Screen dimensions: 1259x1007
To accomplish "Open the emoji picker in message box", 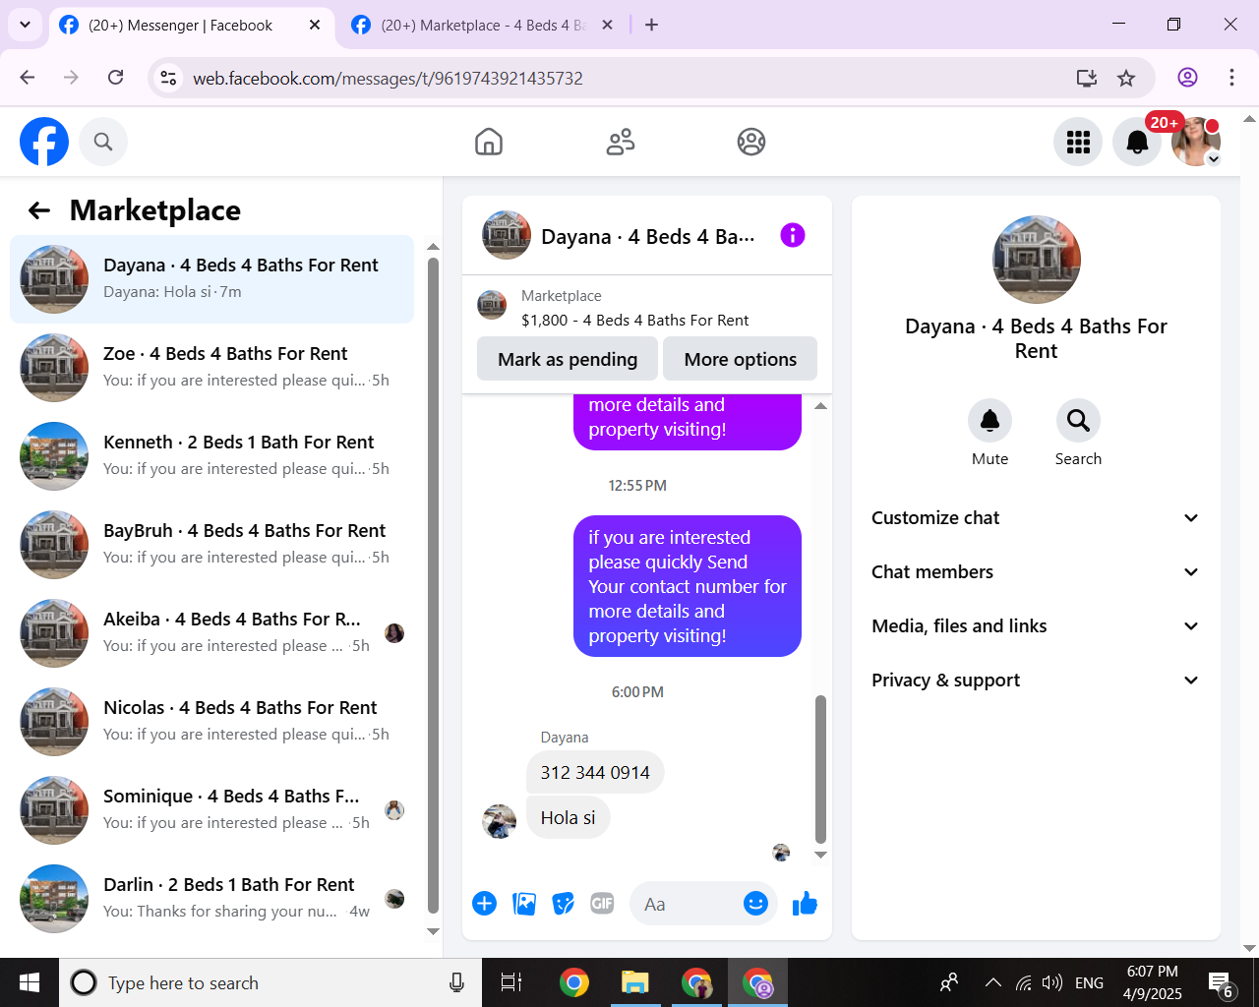I will (755, 904).
